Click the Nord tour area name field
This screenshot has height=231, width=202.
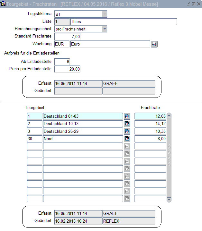pyautogui.click(x=83, y=139)
